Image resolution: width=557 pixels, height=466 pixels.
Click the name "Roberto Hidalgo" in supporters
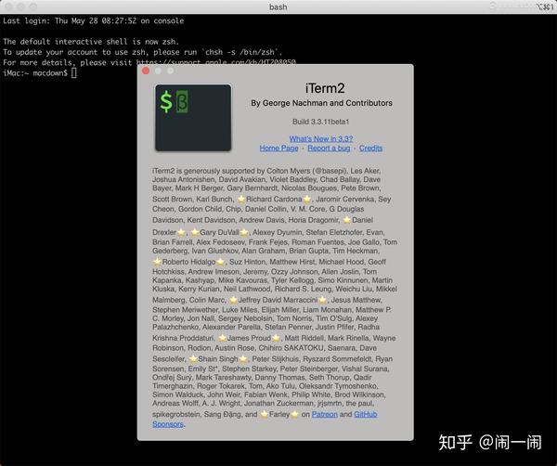(188, 262)
